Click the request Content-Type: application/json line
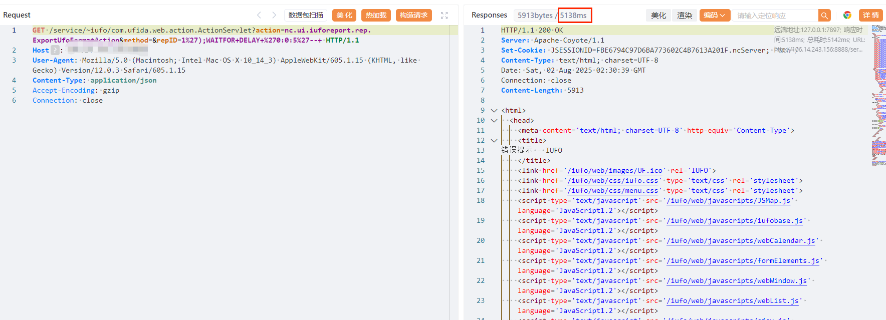 [94, 80]
